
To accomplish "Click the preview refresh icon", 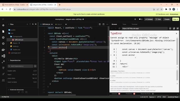I will point(119,28).
